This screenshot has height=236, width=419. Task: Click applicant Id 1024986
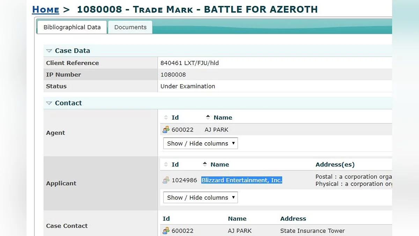tap(184, 180)
